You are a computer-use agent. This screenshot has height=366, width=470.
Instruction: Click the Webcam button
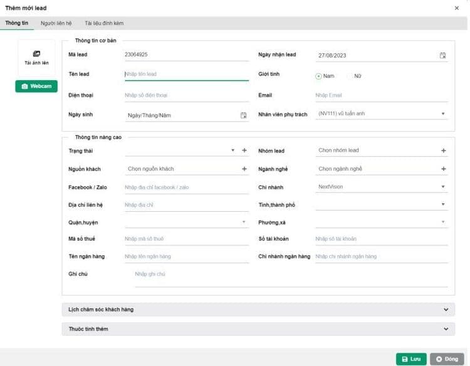click(36, 86)
